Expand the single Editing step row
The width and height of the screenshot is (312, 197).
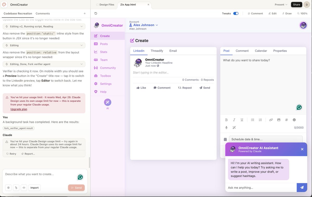(44, 45)
